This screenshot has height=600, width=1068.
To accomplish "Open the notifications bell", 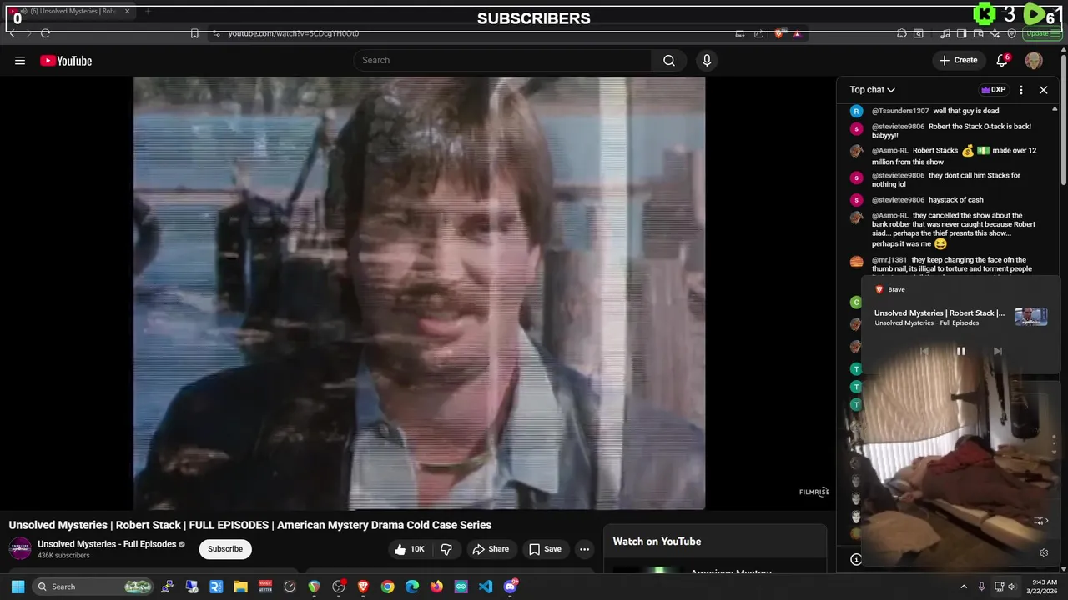I will tap(1003, 60).
